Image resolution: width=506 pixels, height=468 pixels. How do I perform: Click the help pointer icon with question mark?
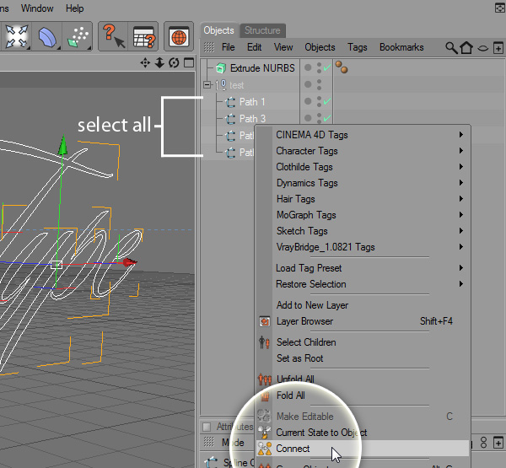(x=112, y=36)
